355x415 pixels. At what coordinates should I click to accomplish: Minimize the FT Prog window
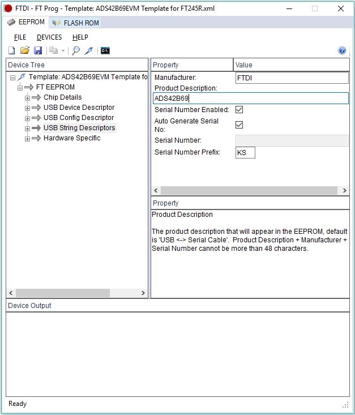pos(289,8)
